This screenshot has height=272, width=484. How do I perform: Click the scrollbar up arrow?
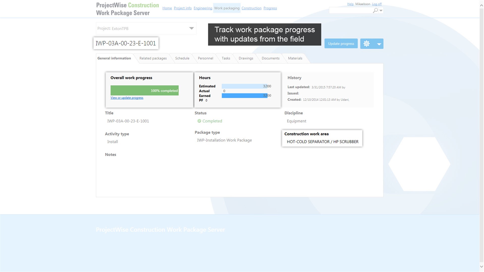tap(481, 5)
